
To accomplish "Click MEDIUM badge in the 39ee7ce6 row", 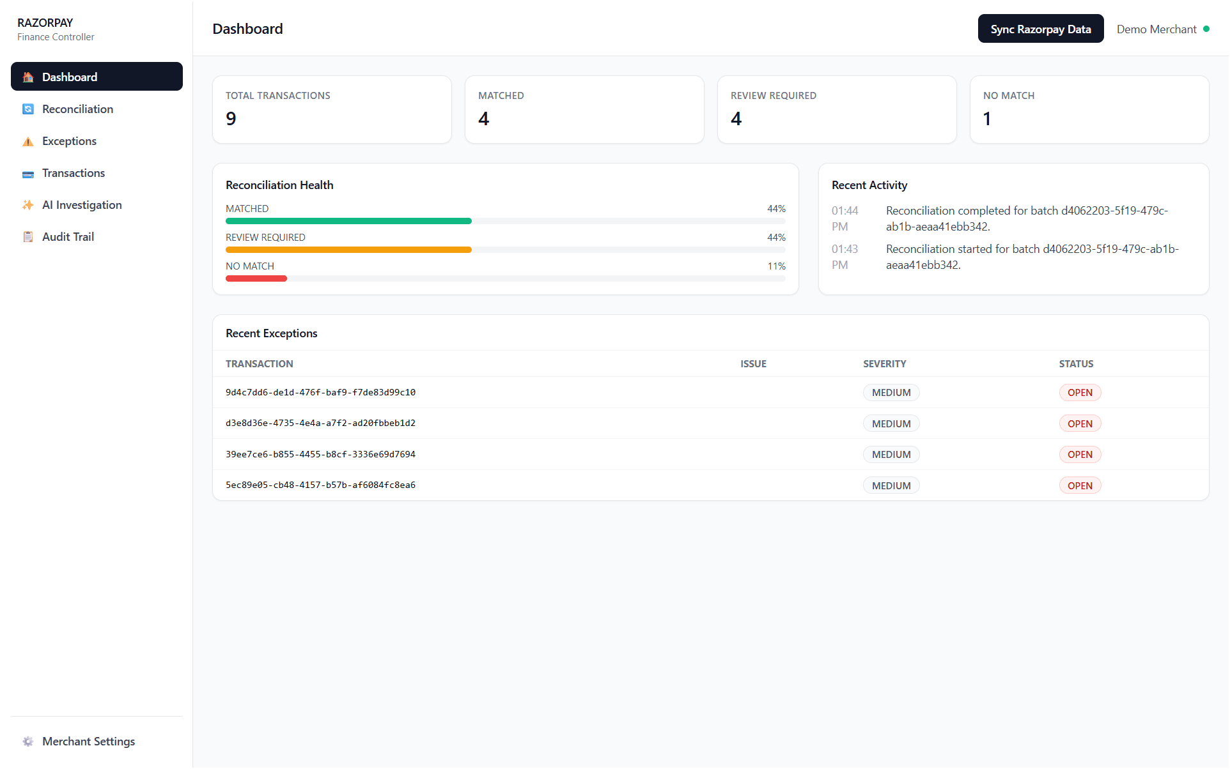I will 891,454.
